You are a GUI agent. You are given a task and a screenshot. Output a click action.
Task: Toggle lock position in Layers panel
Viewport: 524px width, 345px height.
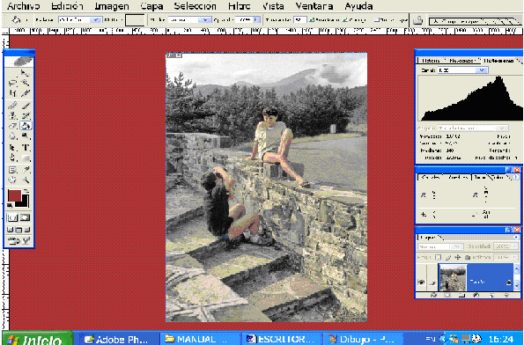457,257
